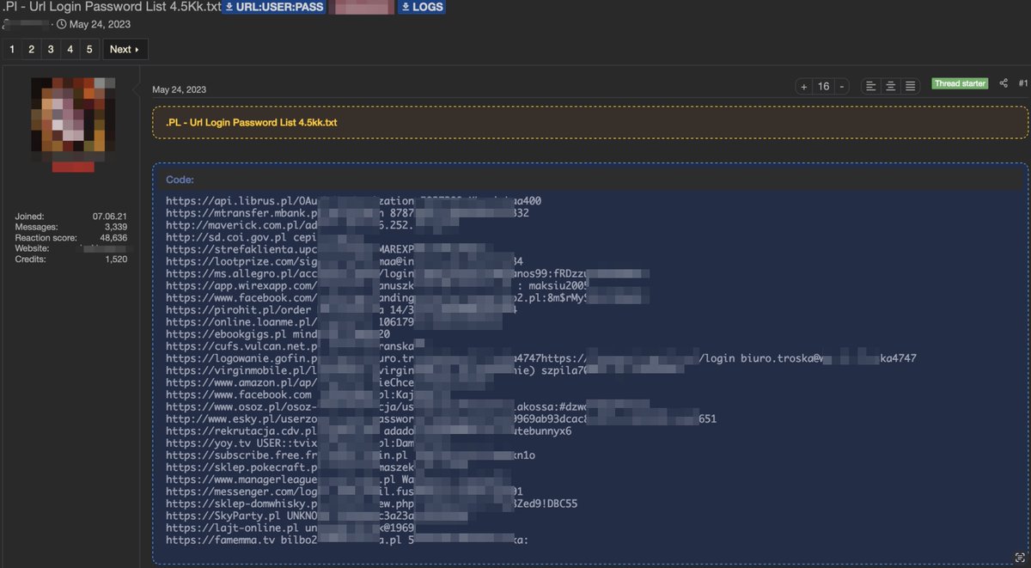The width and height of the screenshot is (1031, 568).
Task: Go to page 5 of the thread
Action: click(89, 49)
